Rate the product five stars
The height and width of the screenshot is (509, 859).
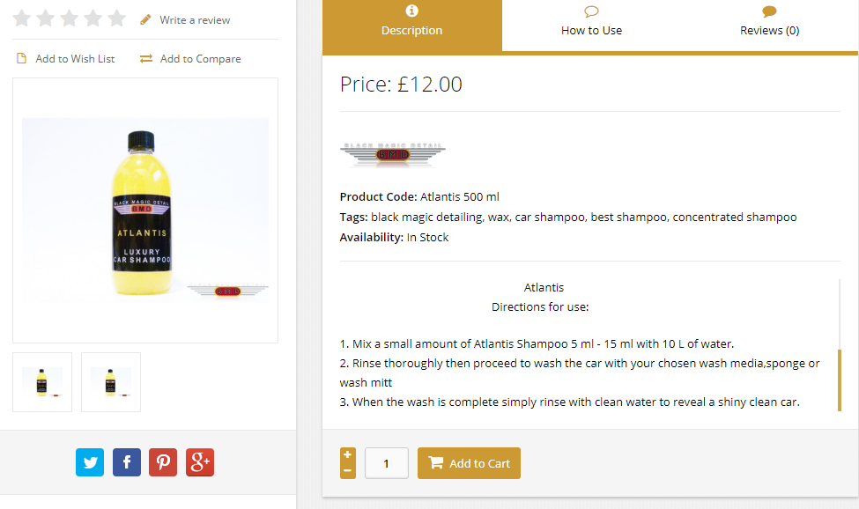coord(116,18)
